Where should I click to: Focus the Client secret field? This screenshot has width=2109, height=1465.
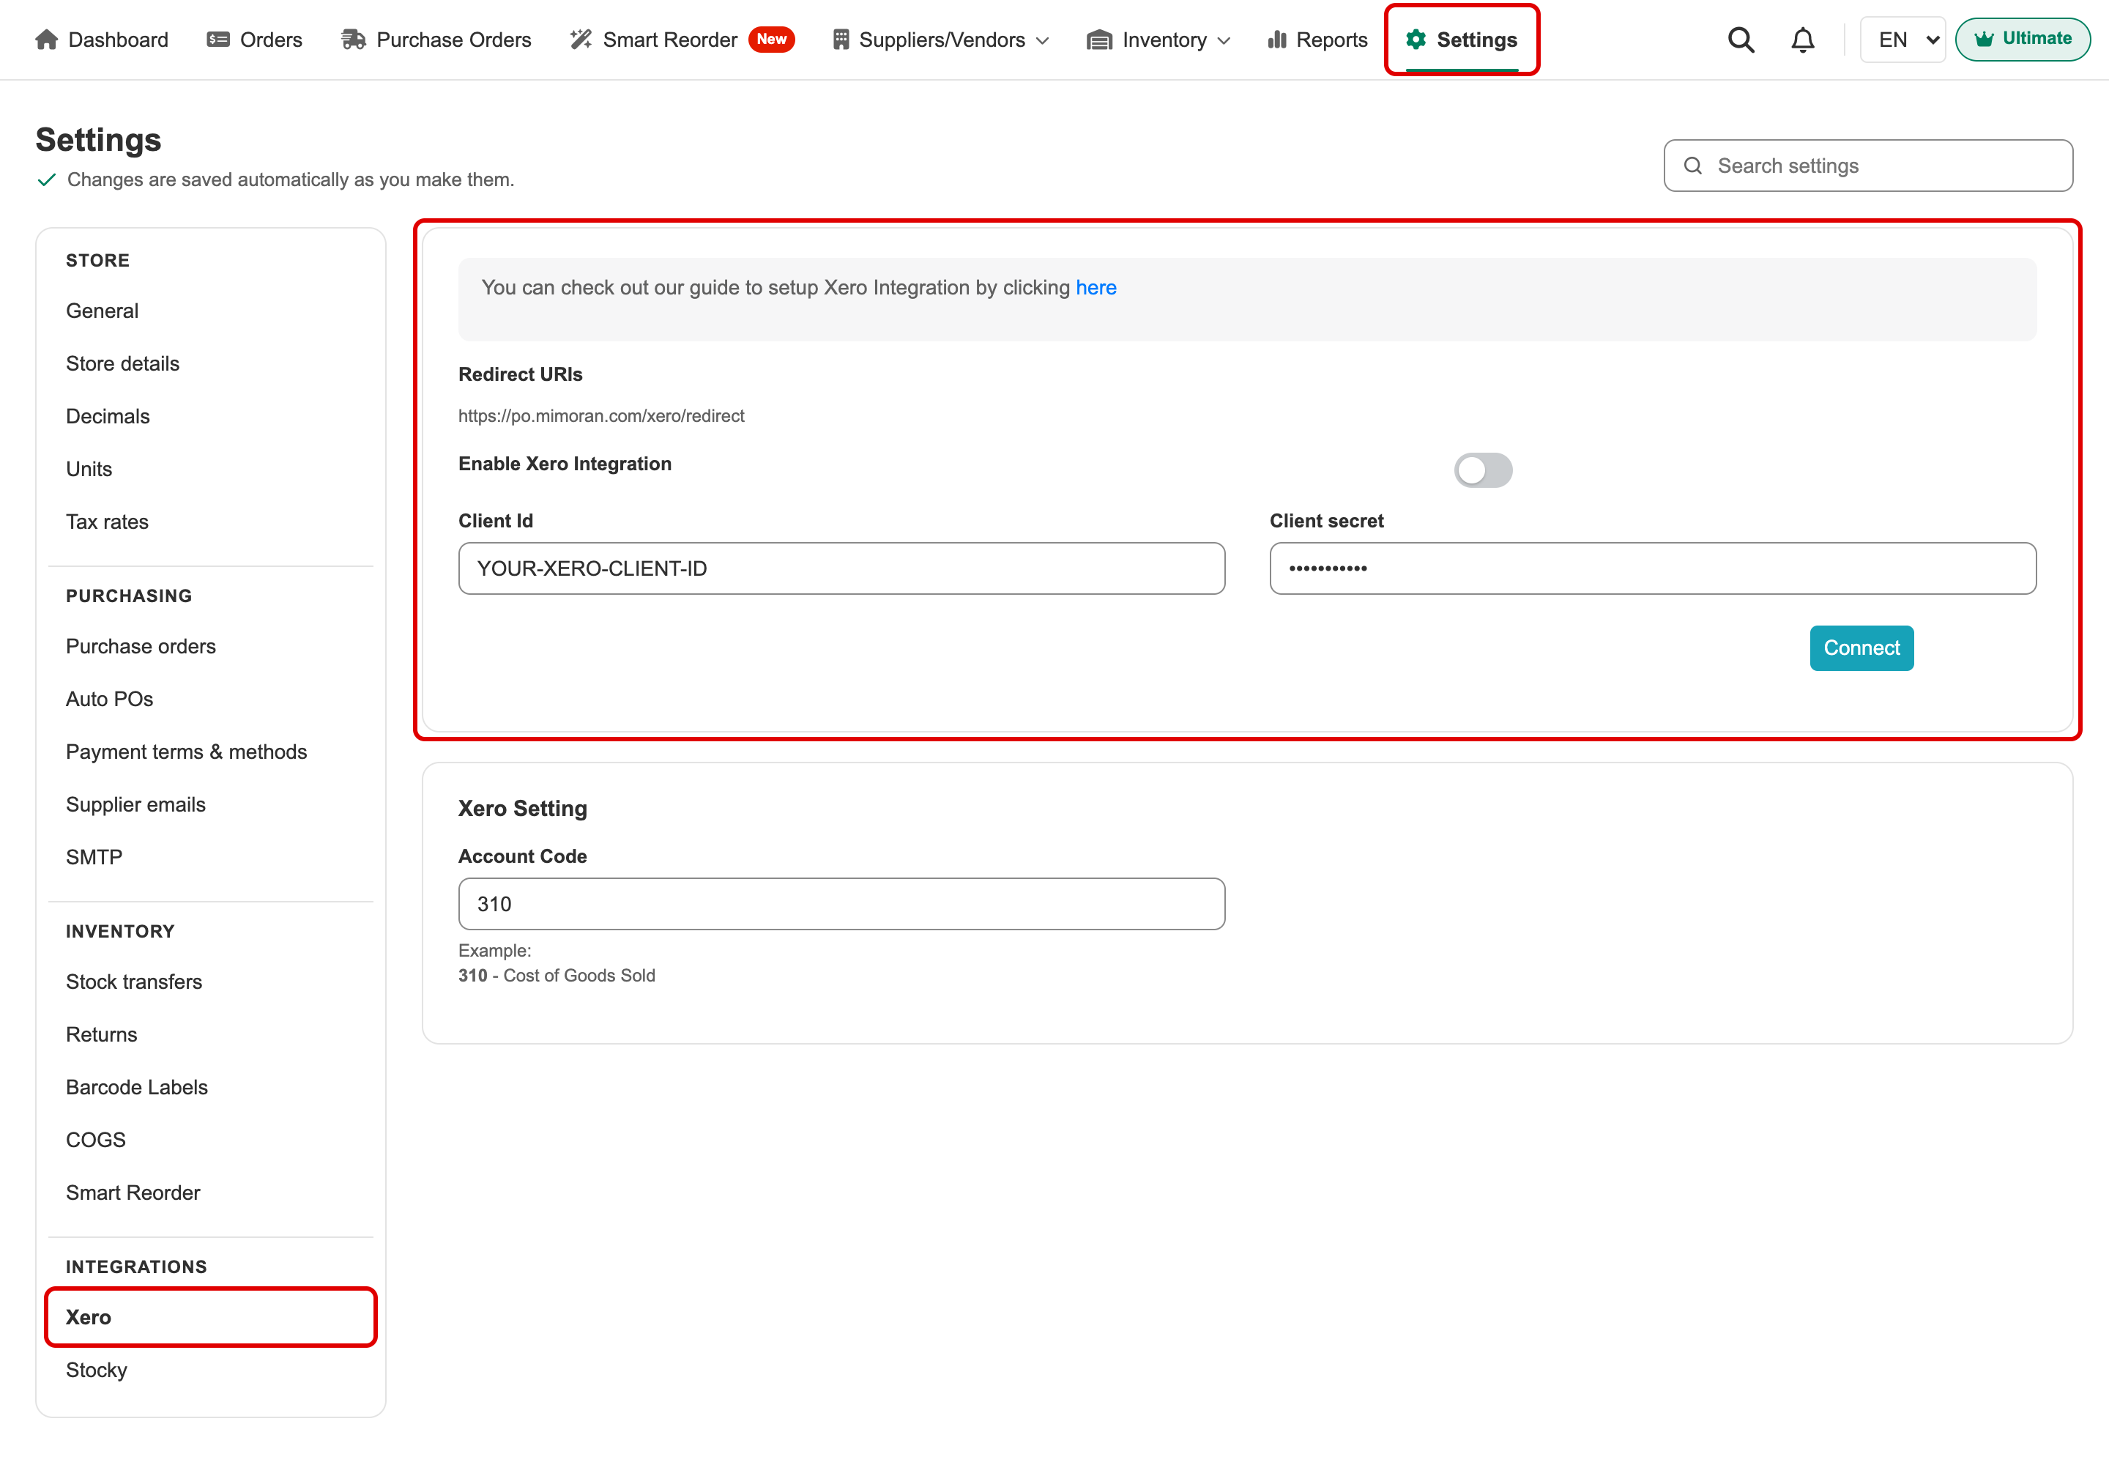click(1653, 568)
